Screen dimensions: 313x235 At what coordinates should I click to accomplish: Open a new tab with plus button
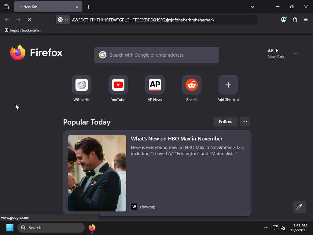pyautogui.click(x=88, y=7)
